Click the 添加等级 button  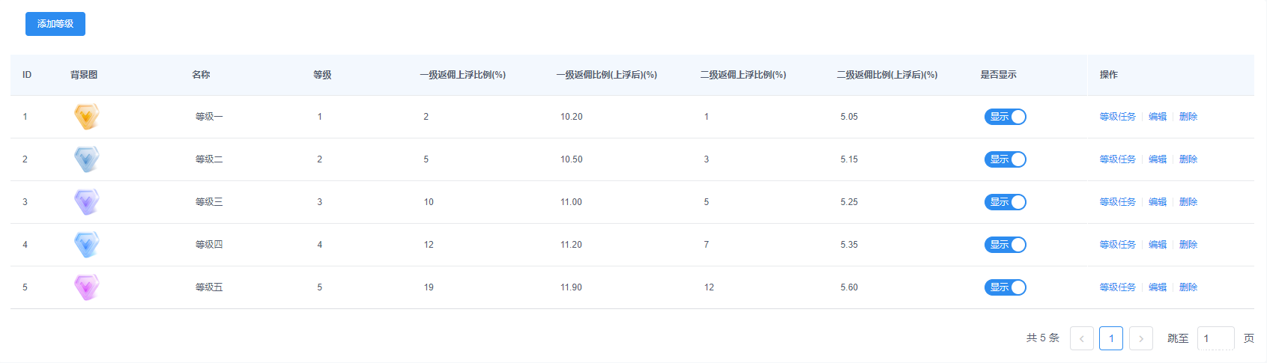click(x=55, y=24)
